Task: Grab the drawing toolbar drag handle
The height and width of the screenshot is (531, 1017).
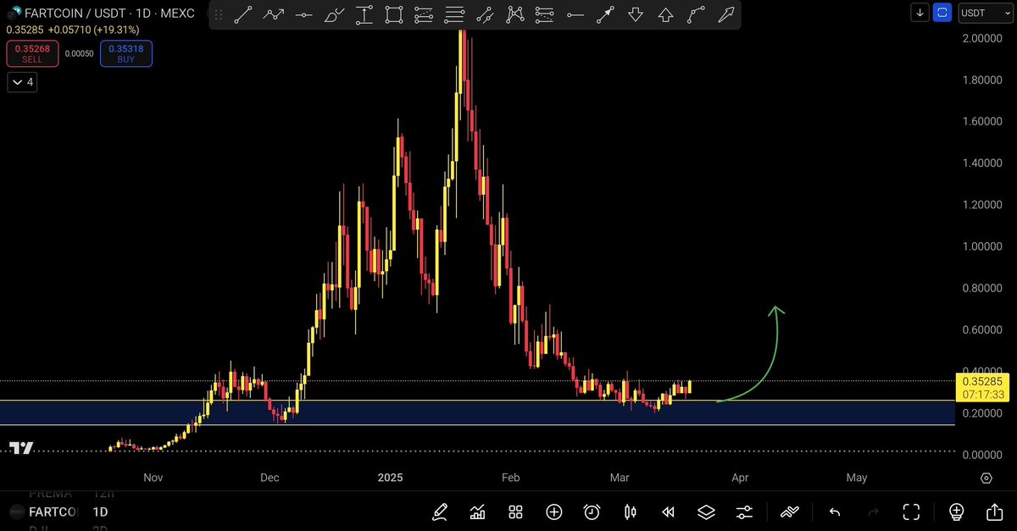Action: (220, 14)
